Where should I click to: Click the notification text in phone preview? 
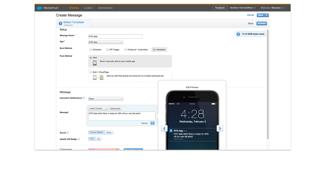pyautogui.click(x=191, y=135)
